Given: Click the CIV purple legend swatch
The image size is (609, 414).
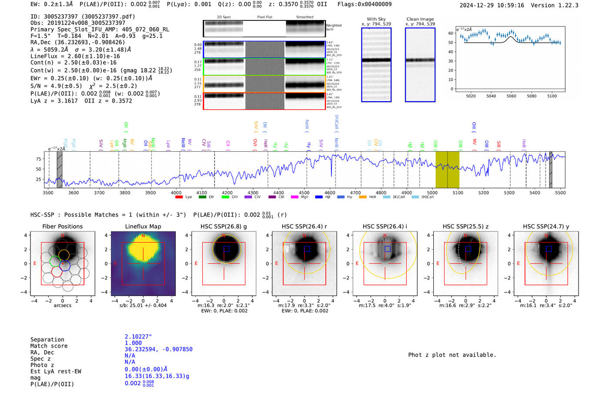Looking at the screenshot, I should pos(248,197).
